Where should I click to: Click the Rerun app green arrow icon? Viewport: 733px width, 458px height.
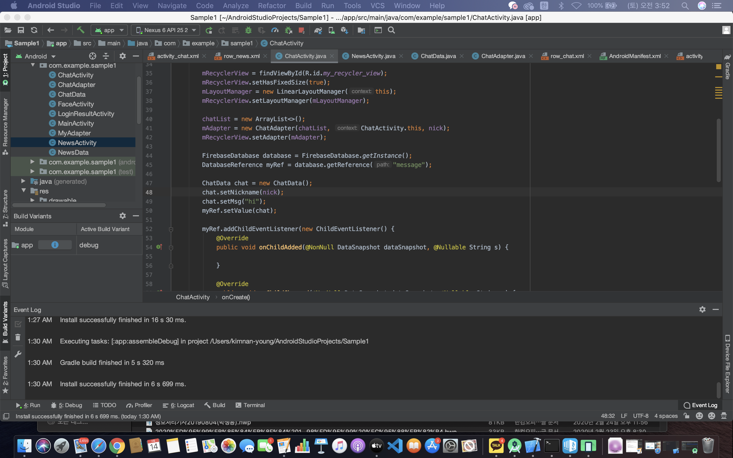[209, 30]
